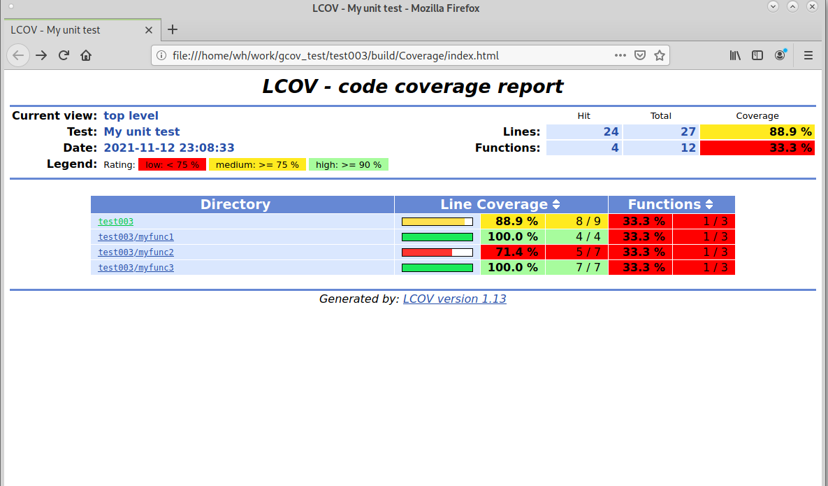Image resolution: width=828 pixels, height=486 pixels.
Task: Open the Firefox account menu
Action: [780, 55]
